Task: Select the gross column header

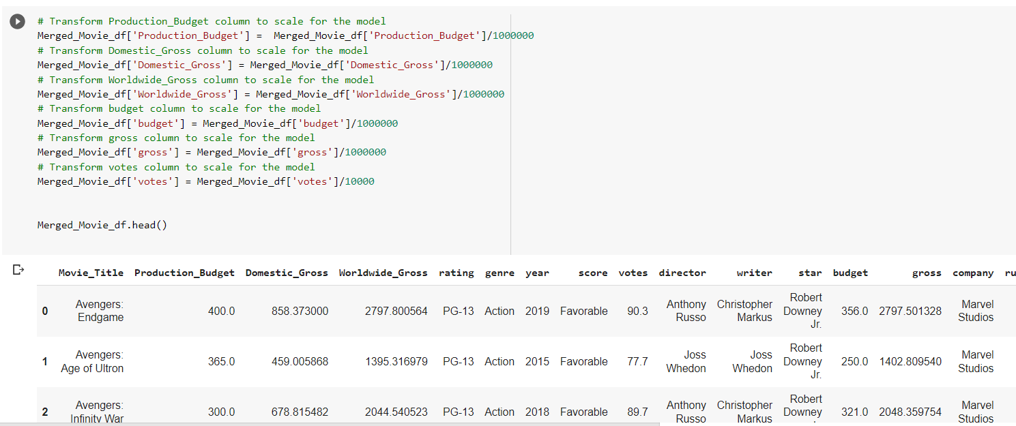Action: coord(927,273)
